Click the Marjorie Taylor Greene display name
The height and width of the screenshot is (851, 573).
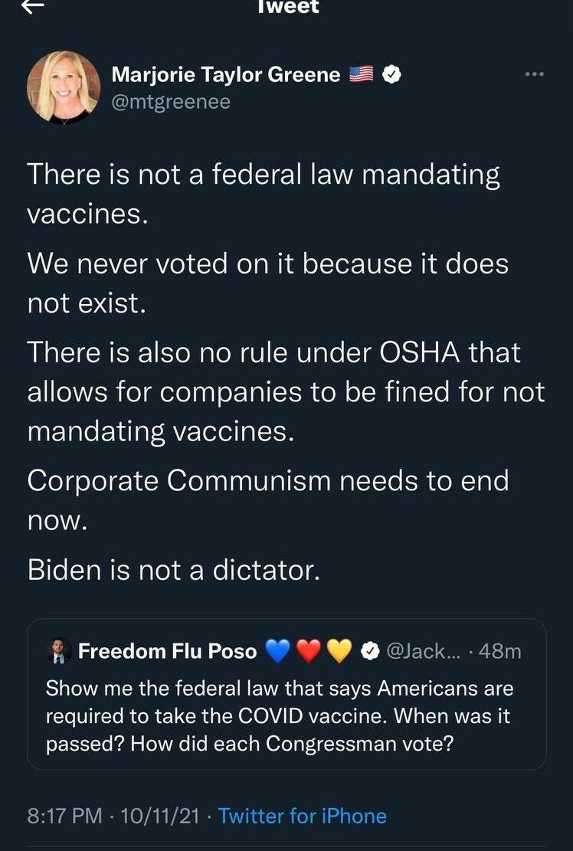[226, 74]
